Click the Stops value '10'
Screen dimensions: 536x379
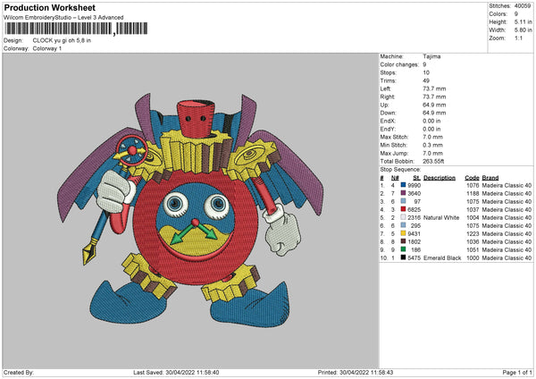coord(426,72)
